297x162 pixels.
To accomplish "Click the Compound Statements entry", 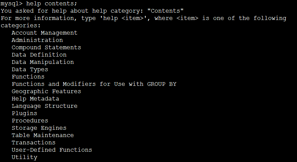I will pyautogui.click(x=46, y=47).
